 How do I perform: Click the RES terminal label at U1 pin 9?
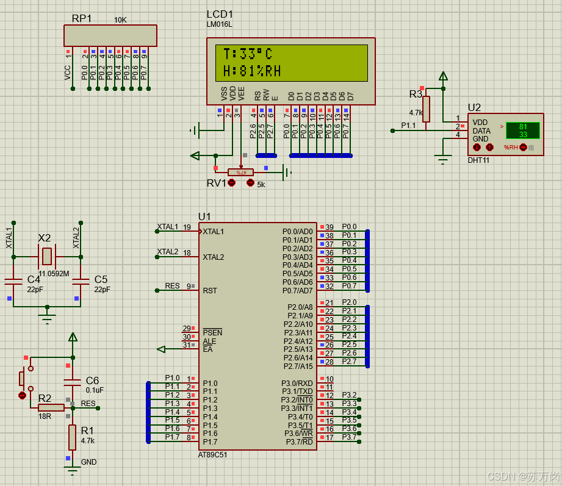coord(172,286)
